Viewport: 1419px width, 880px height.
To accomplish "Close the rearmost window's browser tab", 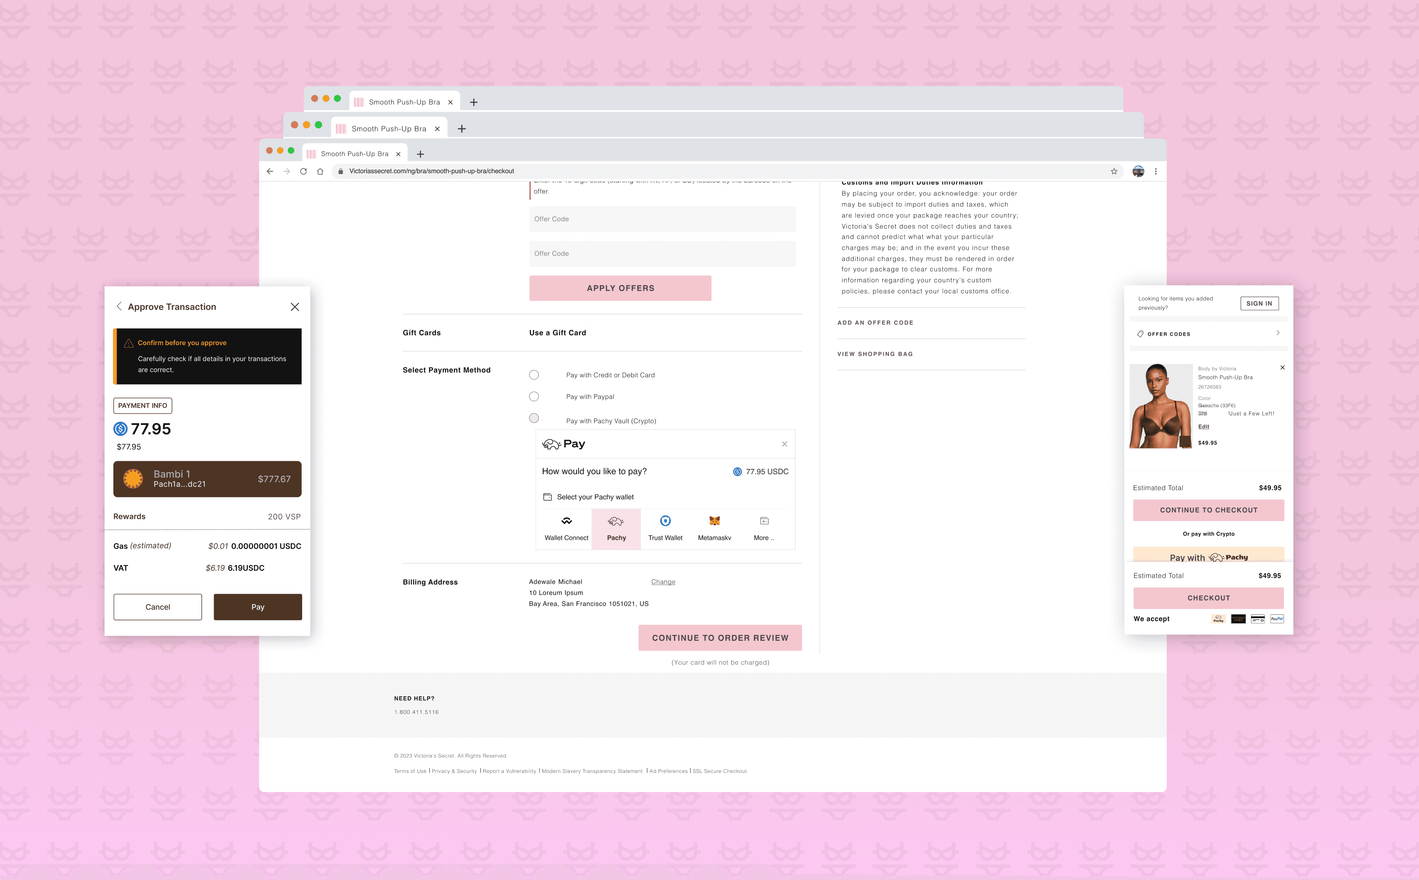I will pyautogui.click(x=450, y=102).
